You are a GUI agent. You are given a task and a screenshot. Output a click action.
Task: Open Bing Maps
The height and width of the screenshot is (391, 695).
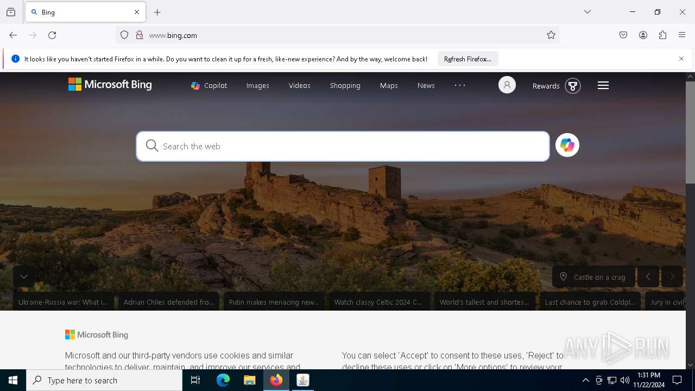tap(389, 86)
